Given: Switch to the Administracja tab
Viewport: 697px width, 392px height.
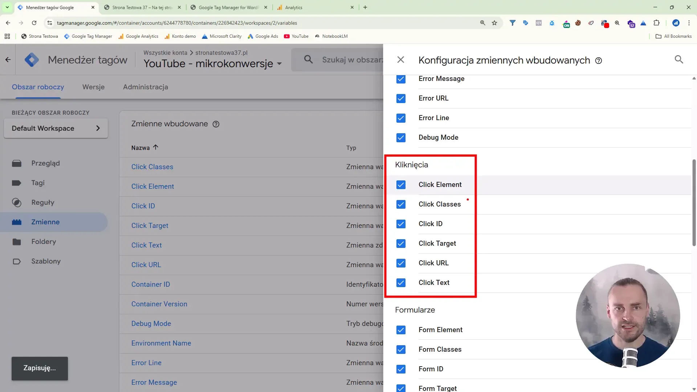Looking at the screenshot, I should pyautogui.click(x=145, y=87).
